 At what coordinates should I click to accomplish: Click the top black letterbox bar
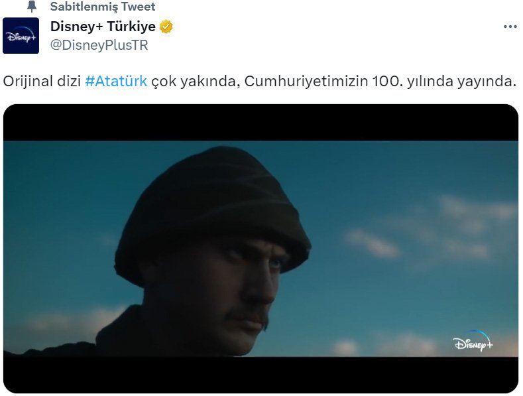point(261,123)
